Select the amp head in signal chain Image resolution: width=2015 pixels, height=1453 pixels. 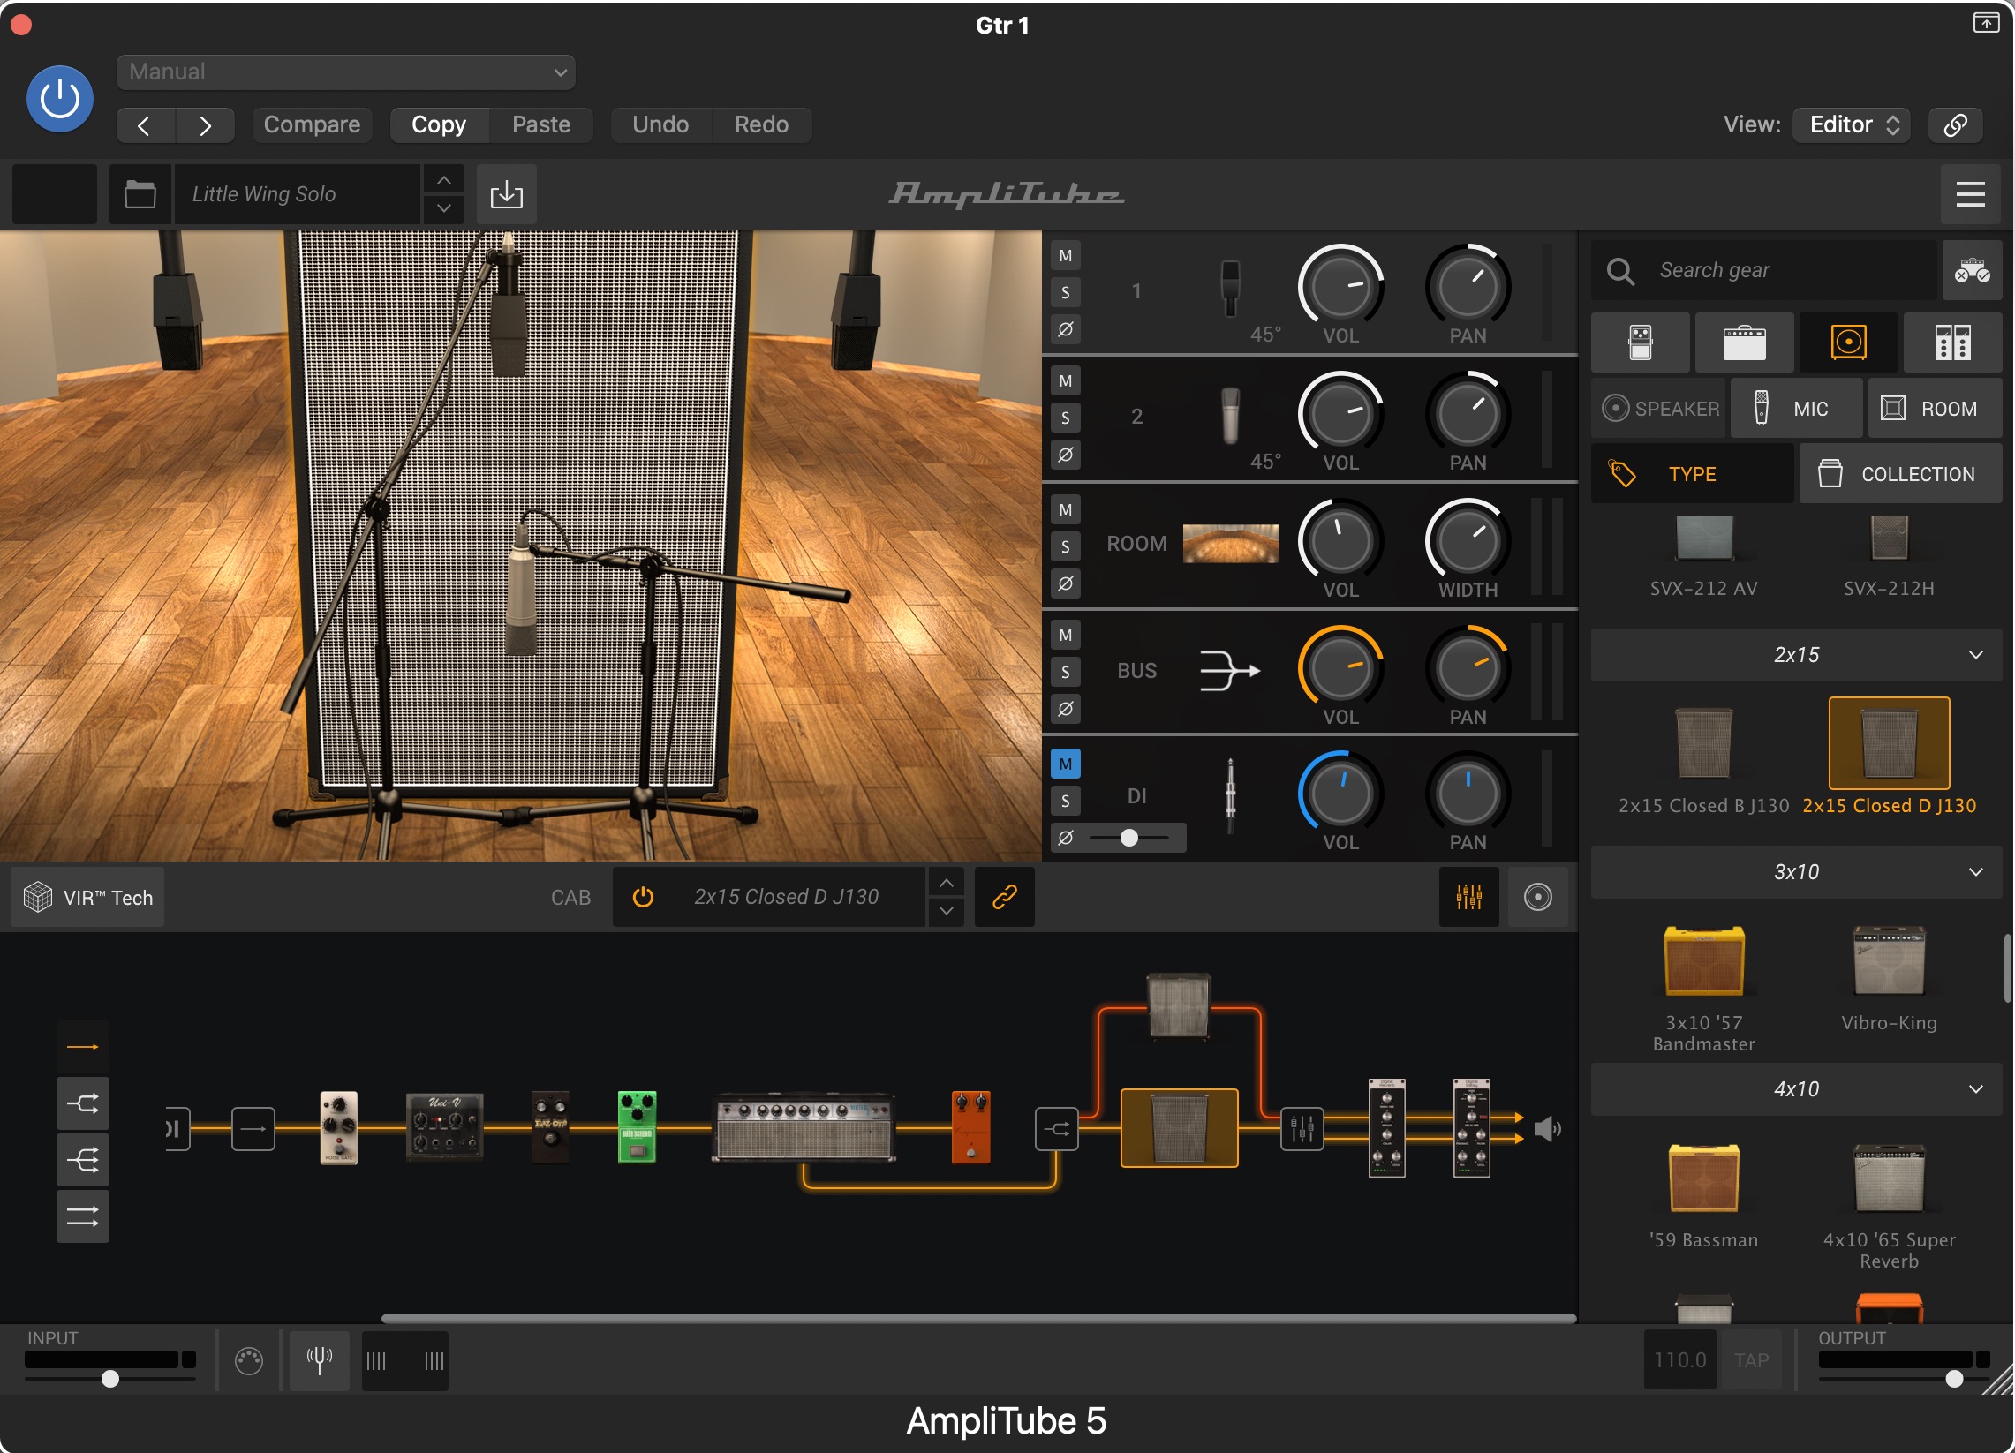click(804, 1127)
